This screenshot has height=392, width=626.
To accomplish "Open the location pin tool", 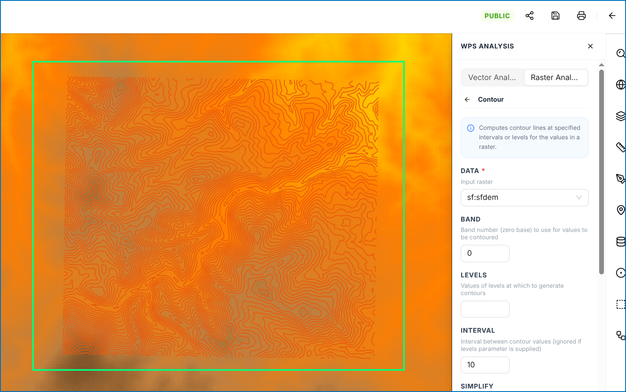I will pos(621,210).
